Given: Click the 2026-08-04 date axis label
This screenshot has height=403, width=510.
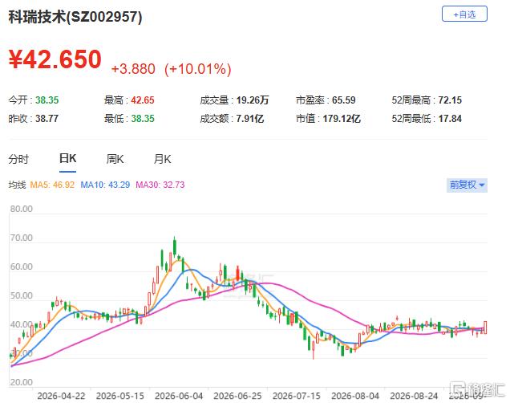Looking at the screenshot, I should [355, 396].
